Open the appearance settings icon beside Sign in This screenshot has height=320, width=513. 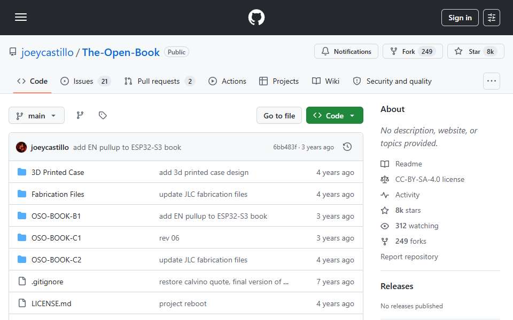492,18
